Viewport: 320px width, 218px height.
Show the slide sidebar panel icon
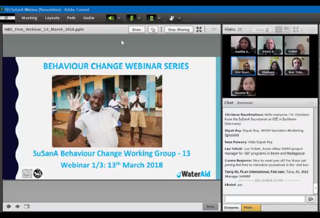point(27,206)
